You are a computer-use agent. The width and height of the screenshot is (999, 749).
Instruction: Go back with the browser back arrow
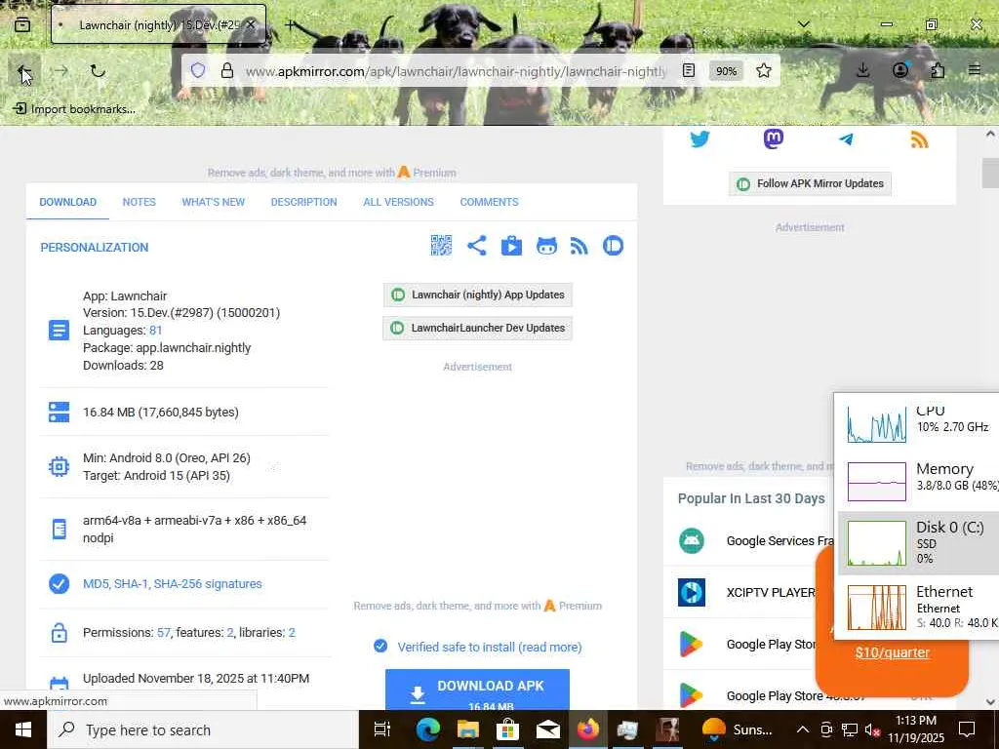(x=24, y=70)
